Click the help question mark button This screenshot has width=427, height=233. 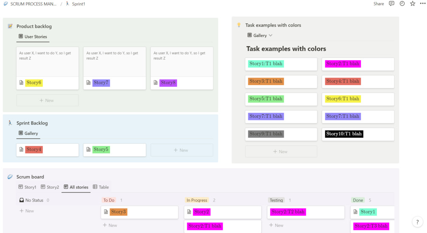418,222
